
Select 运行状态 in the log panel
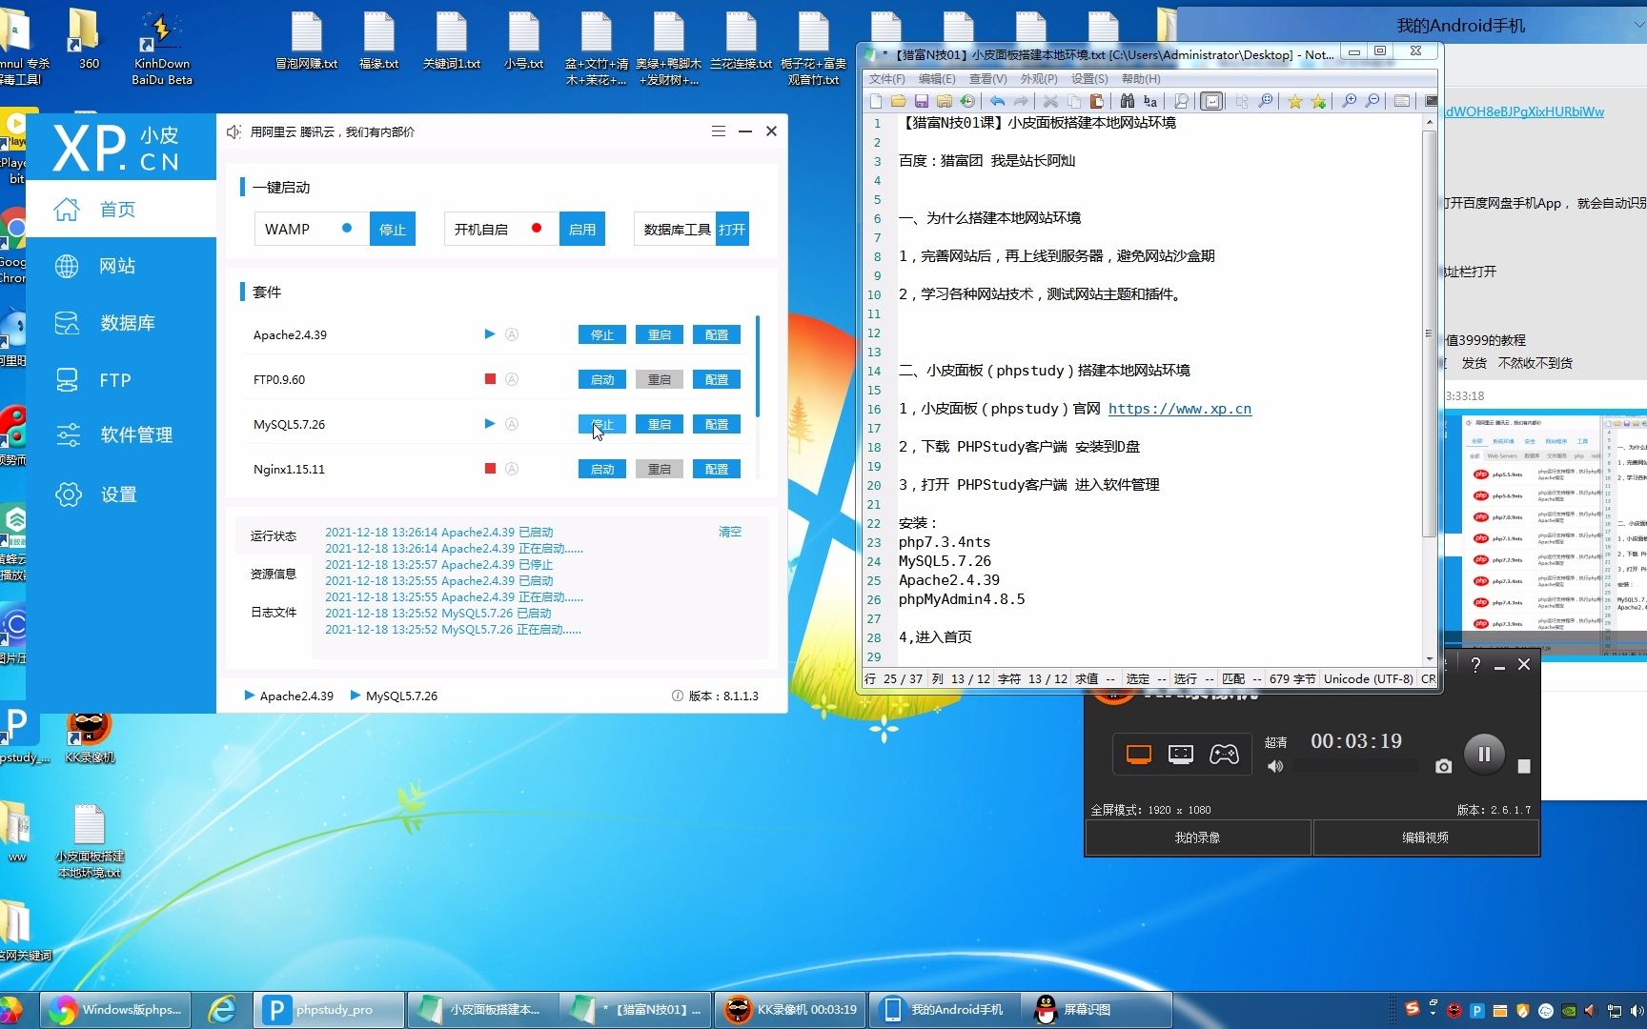coord(274,536)
